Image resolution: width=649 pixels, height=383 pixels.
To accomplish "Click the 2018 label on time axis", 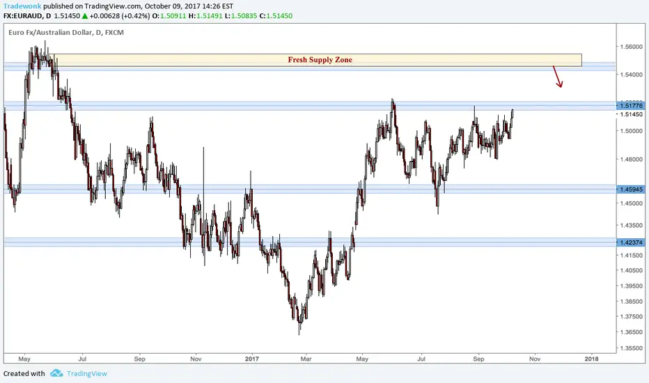I will pos(591,359).
